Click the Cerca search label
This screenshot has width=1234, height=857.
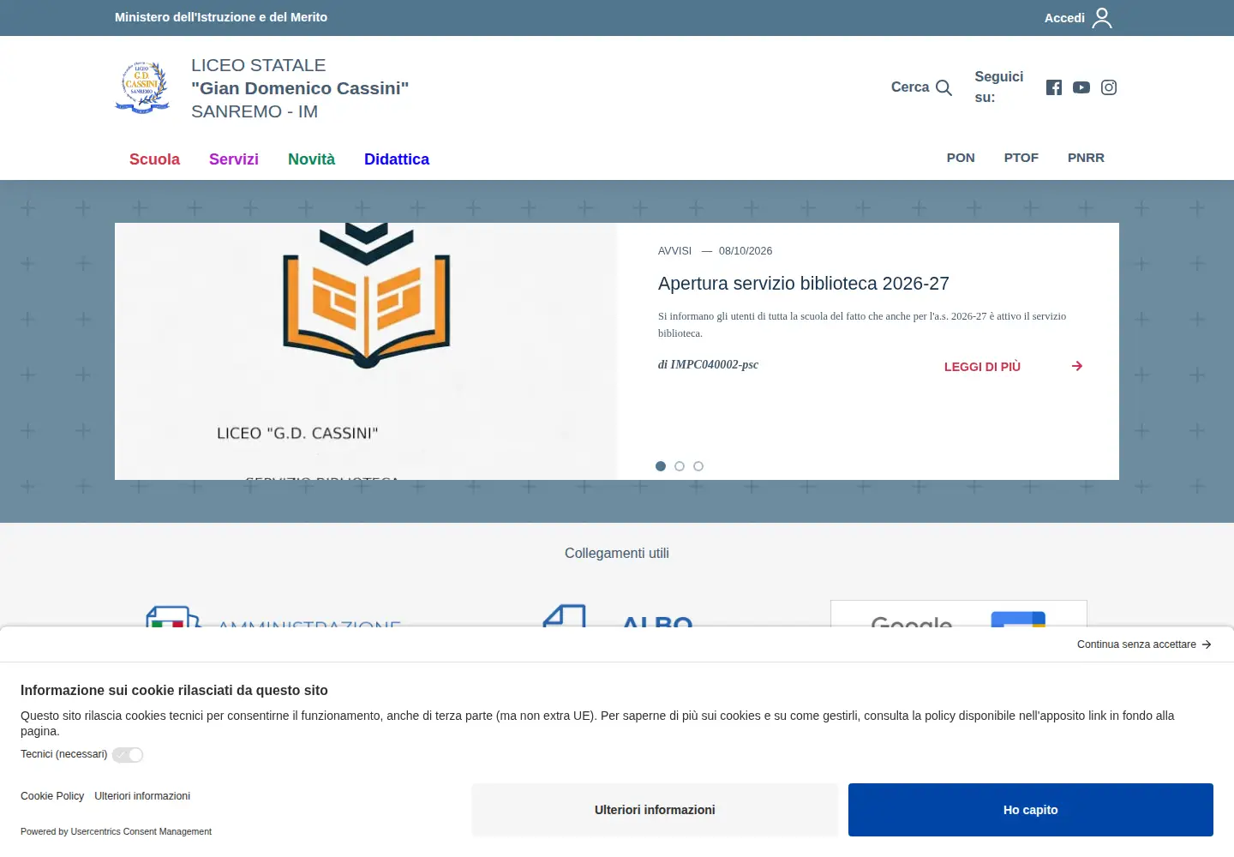point(910,87)
